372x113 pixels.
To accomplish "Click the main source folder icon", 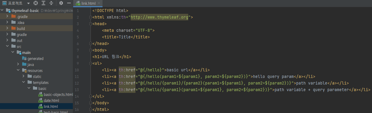I will 19,52.
